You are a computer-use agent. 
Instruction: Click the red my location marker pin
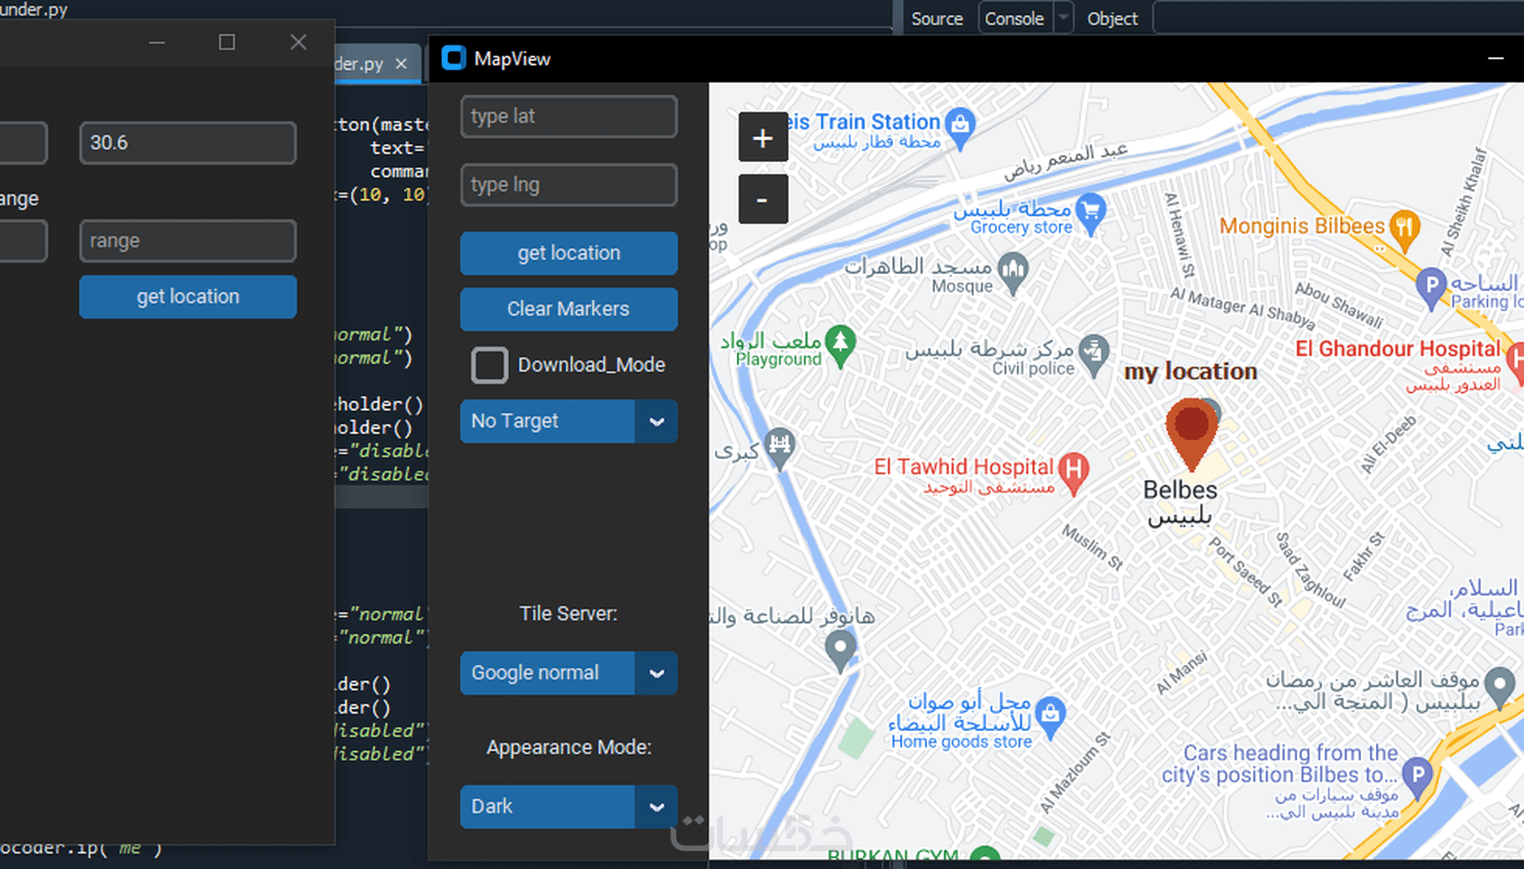pyautogui.click(x=1191, y=434)
